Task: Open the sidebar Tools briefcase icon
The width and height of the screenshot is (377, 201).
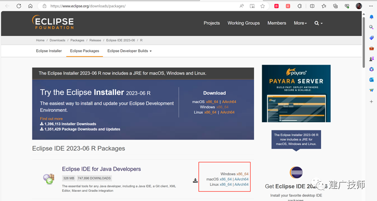Action: click(371, 48)
